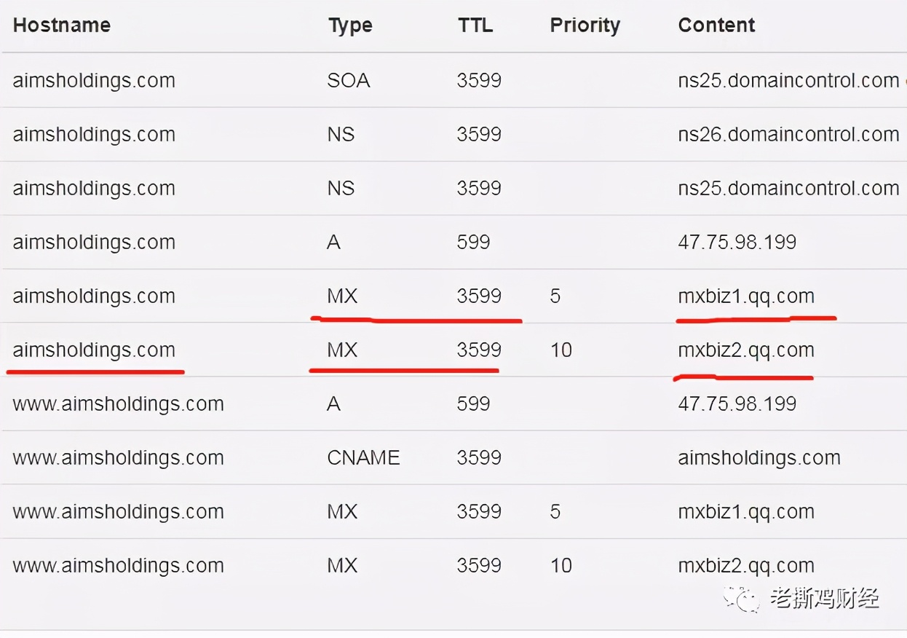Select priority 10 in the www MX row
The width and height of the screenshot is (907, 638).
pyautogui.click(x=561, y=565)
